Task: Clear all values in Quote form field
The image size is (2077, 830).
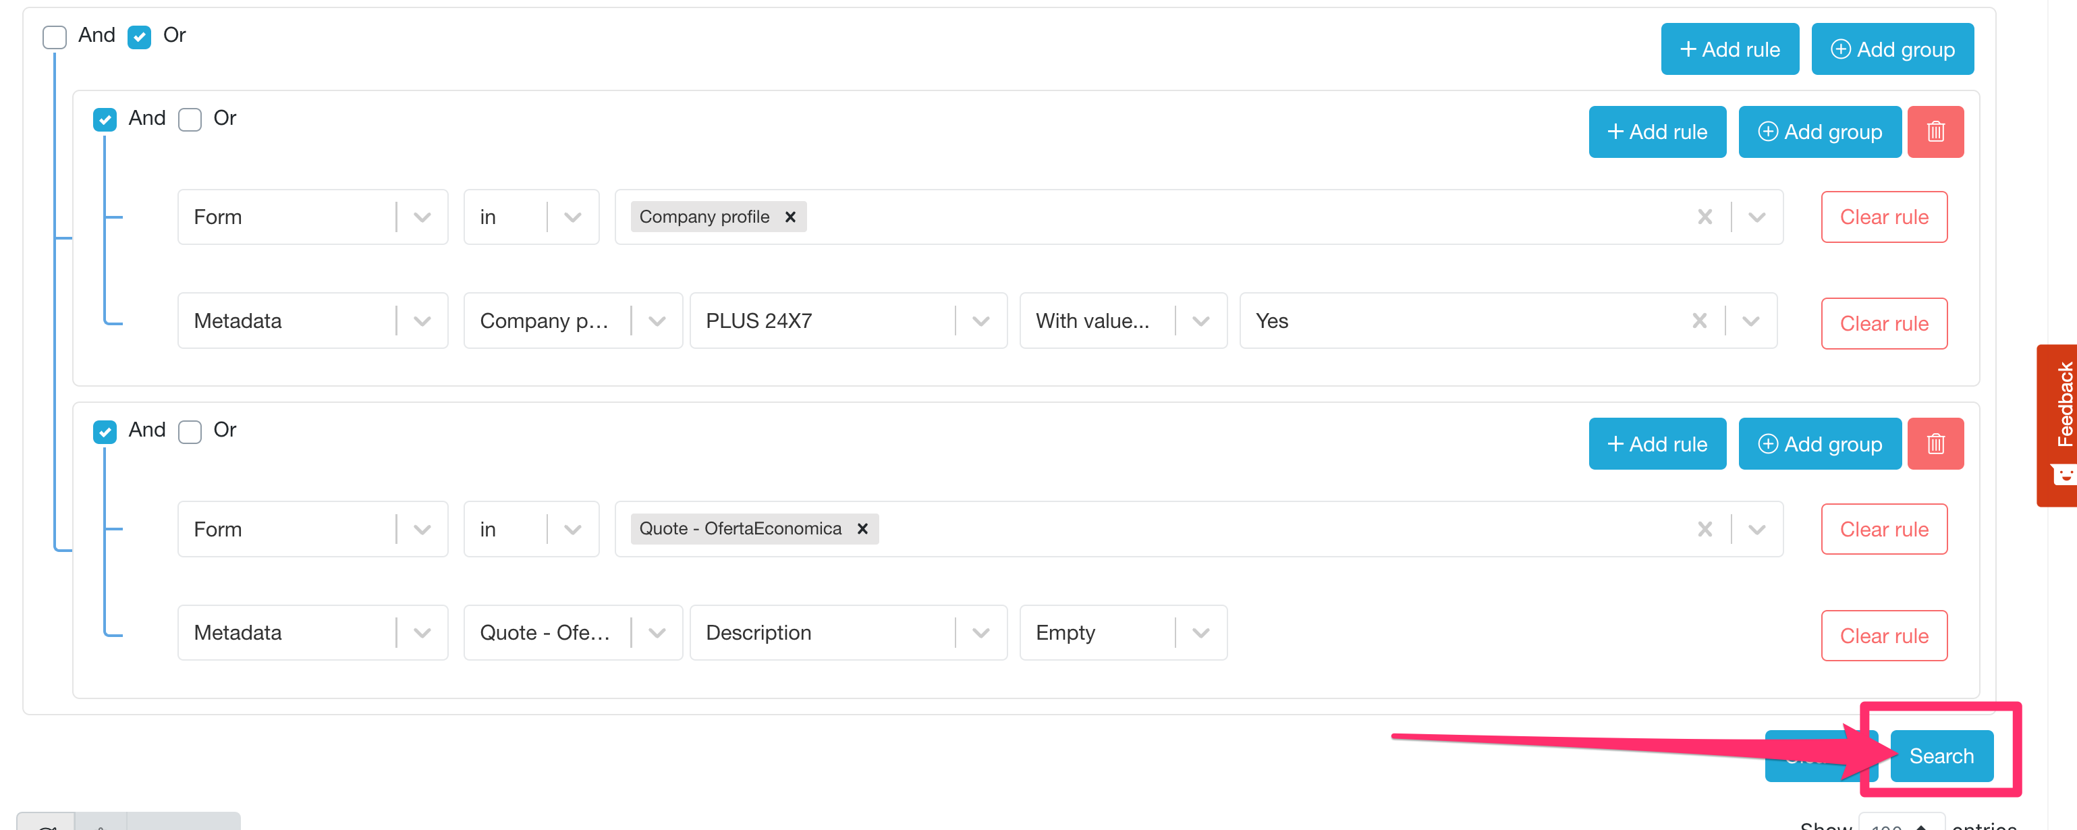Action: [x=1705, y=529]
